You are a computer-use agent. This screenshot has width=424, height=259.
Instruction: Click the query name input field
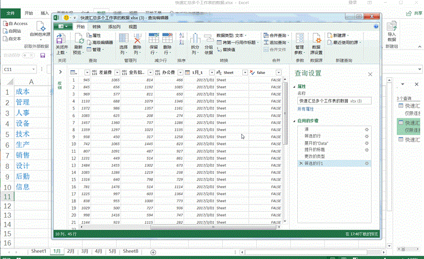[x=331, y=101]
